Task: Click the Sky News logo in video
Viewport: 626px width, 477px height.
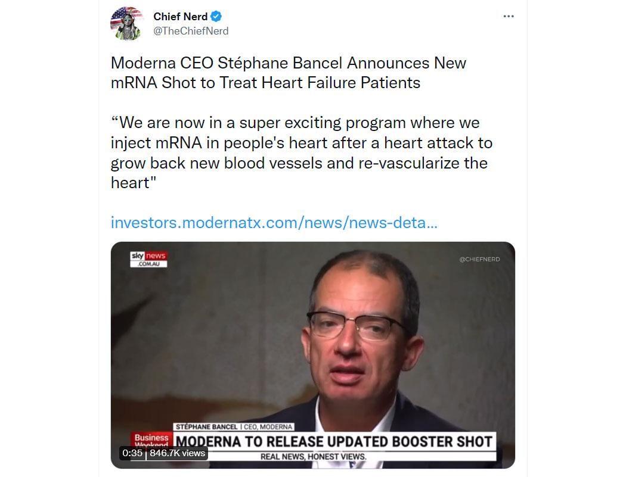Action: pos(148,259)
